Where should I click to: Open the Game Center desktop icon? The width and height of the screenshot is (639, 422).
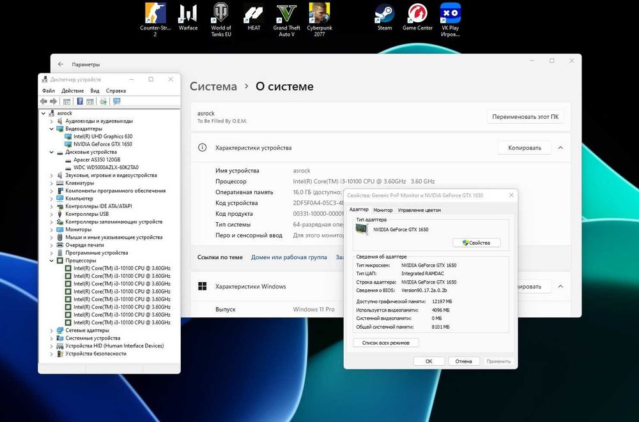(417, 17)
